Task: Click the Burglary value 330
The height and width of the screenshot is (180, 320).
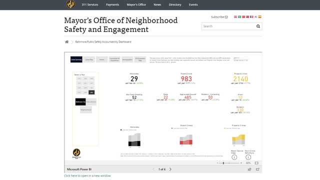Action: coord(240,110)
